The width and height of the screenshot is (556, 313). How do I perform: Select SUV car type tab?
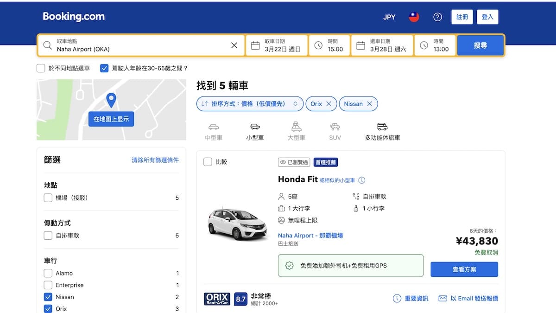(x=335, y=132)
